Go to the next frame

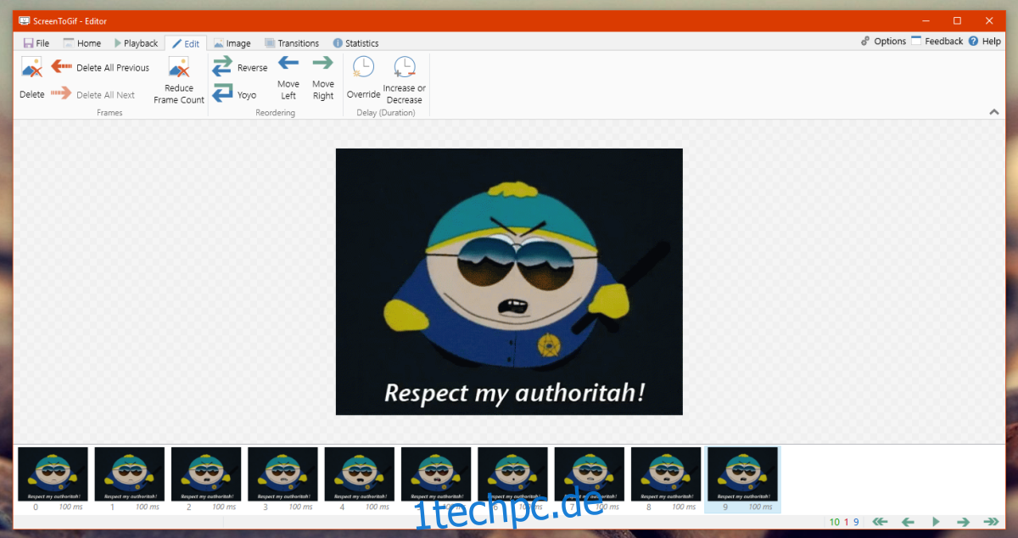click(x=963, y=522)
